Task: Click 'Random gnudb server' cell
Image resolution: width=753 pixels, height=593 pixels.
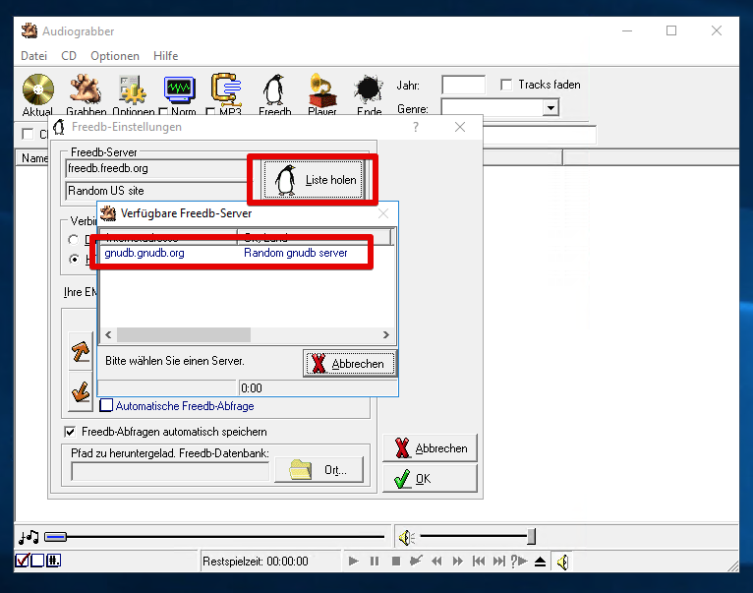Action: tap(295, 253)
